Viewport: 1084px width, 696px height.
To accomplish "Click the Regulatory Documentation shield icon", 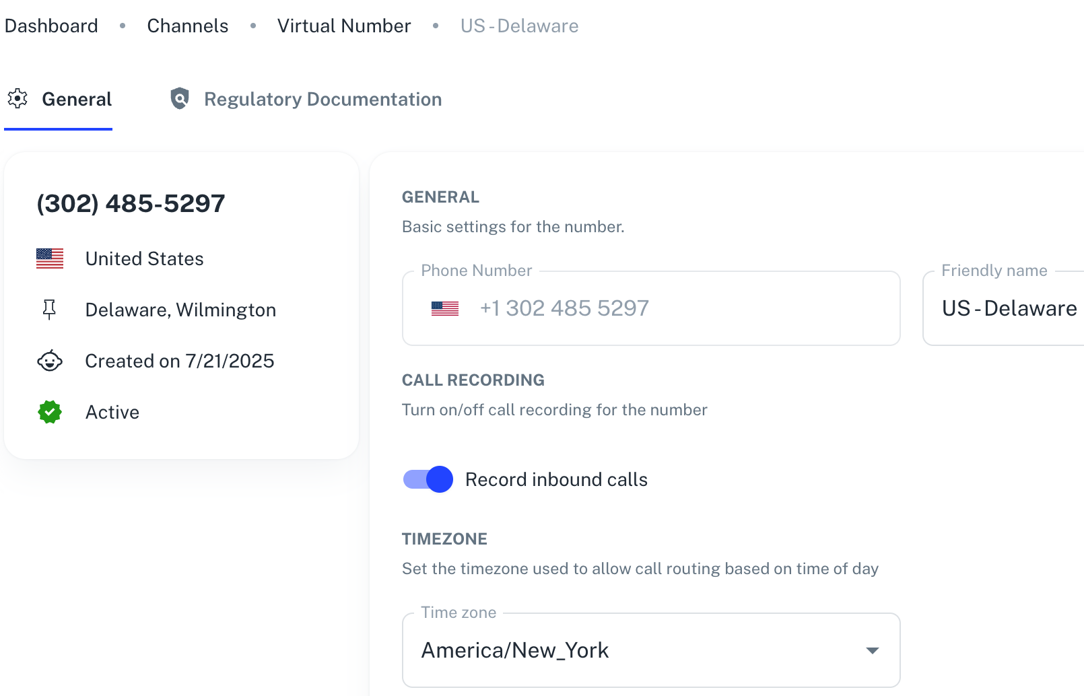I will pyautogui.click(x=179, y=99).
